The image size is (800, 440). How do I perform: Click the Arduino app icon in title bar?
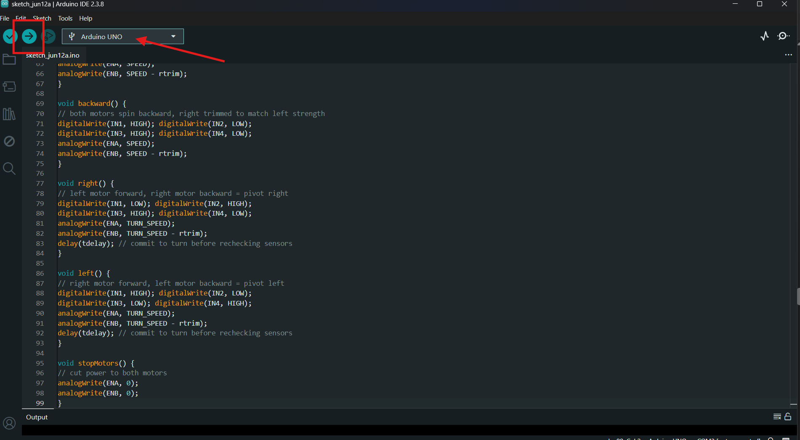coord(5,4)
